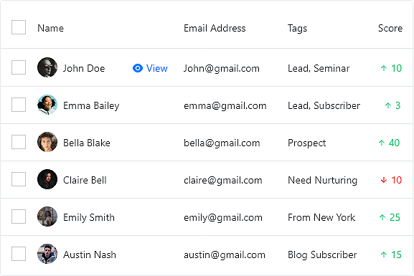
Task: Tick the select-all checkbox in header
Action: [x=19, y=27]
